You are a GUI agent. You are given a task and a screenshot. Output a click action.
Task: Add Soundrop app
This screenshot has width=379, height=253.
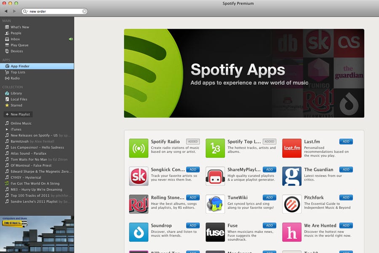coord(193,226)
